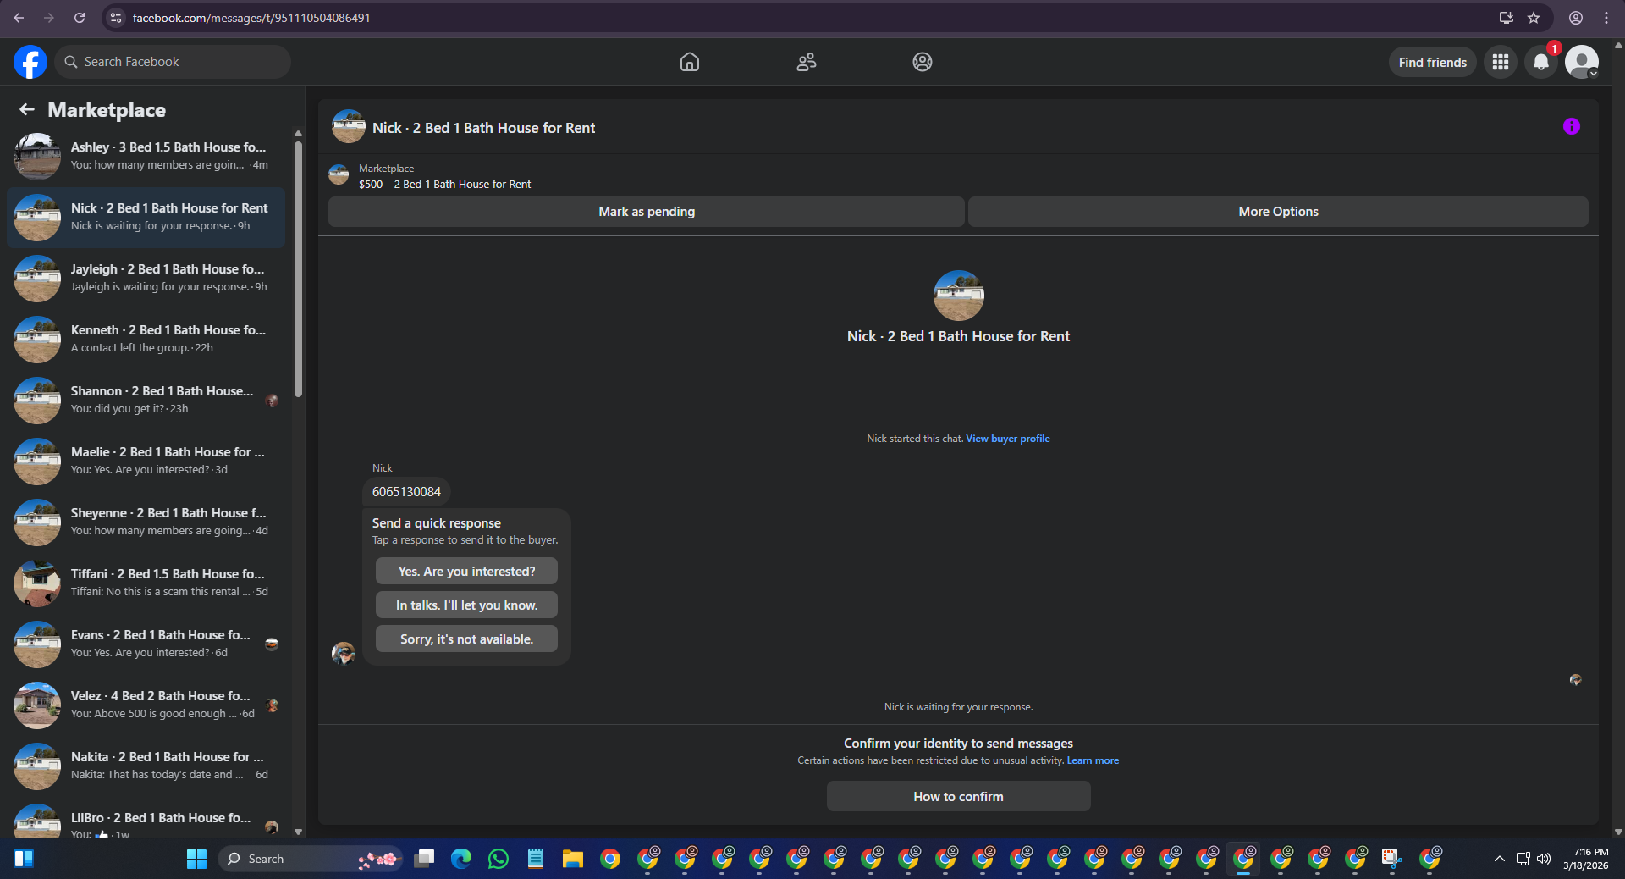Viewport: 1625px width, 879px height.
Task: Open the Groups icon in top navigation
Action: pos(923,62)
